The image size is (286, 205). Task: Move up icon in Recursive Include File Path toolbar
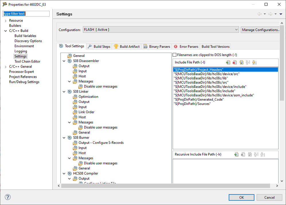tap(256, 154)
